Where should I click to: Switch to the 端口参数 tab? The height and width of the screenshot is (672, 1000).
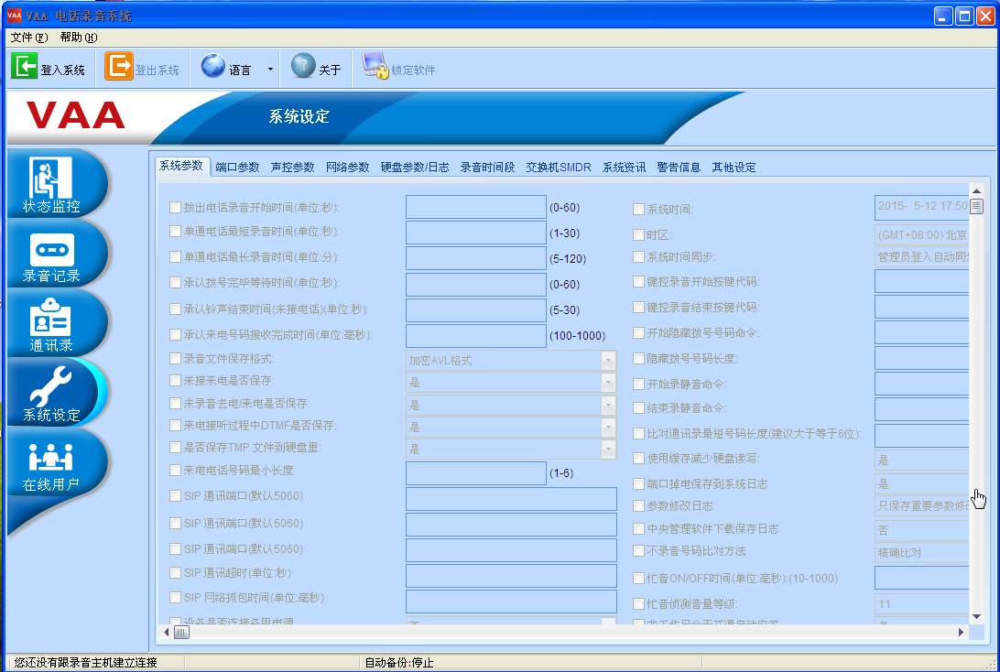tap(237, 167)
